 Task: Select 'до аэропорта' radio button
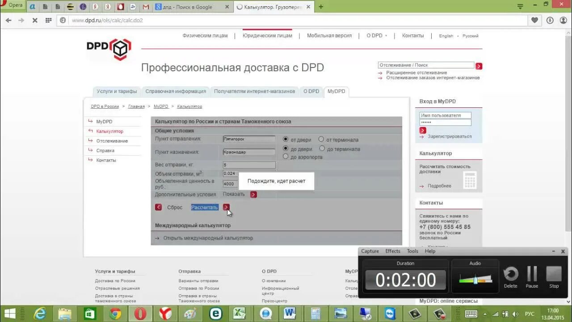click(286, 157)
